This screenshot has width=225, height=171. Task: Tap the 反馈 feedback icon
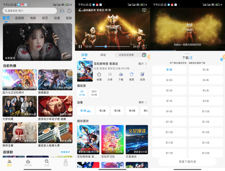pyautogui.click(x=142, y=75)
